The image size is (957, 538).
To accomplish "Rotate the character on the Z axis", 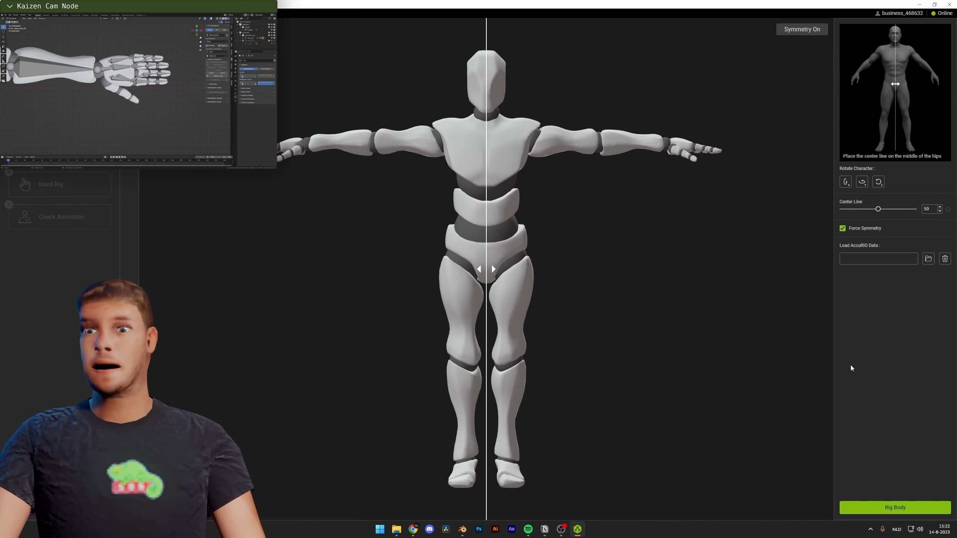I will 878,182.
